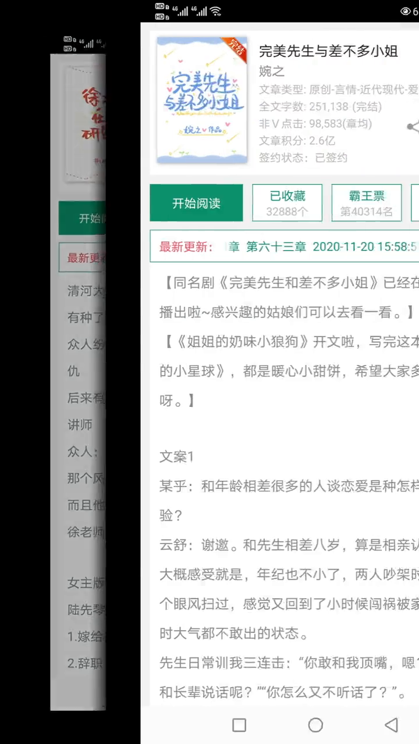Open recent apps with the square button
Viewport: 419px width, 744px height.
pyautogui.click(x=239, y=725)
